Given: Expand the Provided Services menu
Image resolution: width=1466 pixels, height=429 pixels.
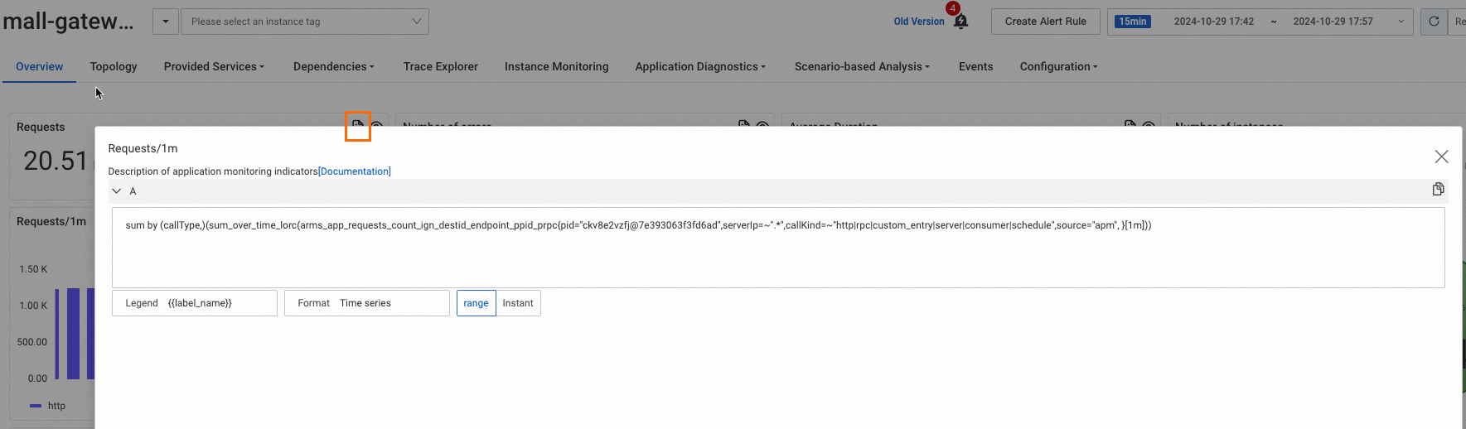Looking at the screenshot, I should click(x=214, y=66).
